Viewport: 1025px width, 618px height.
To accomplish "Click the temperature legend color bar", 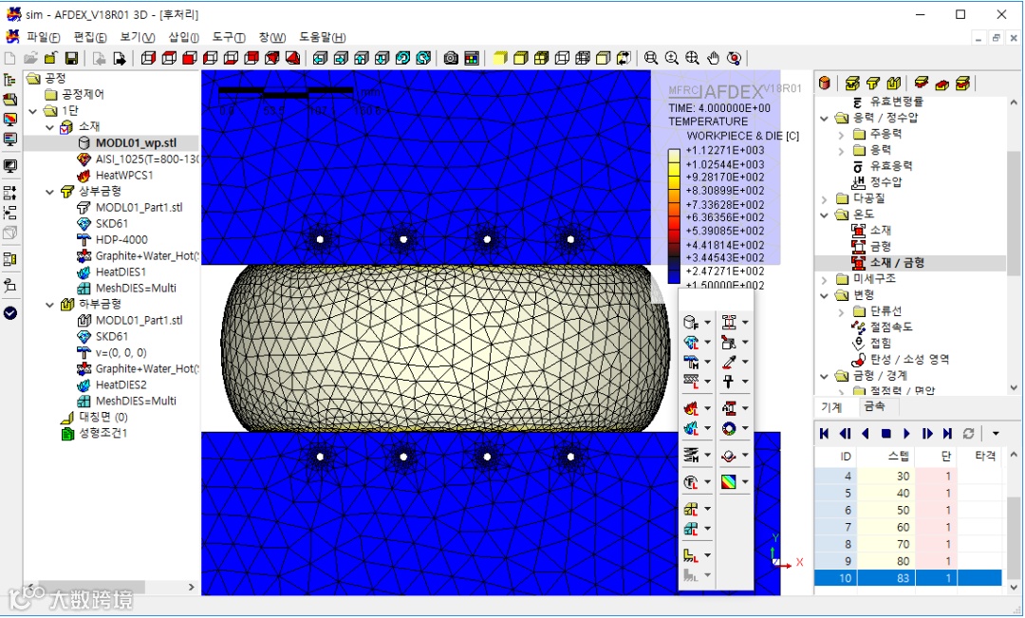I will [x=674, y=215].
